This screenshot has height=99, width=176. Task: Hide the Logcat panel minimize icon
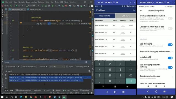coord(89,62)
